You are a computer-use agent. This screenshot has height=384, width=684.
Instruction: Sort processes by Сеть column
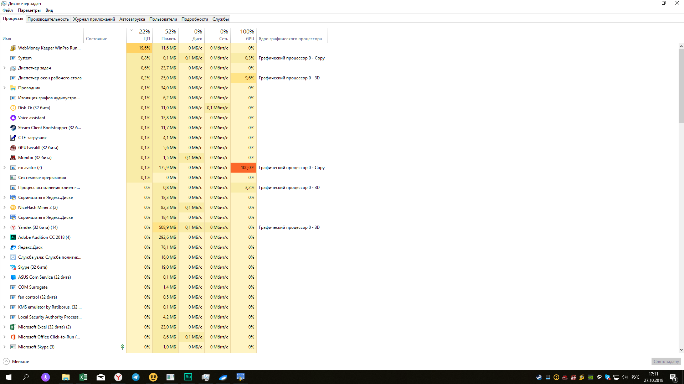pos(217,35)
